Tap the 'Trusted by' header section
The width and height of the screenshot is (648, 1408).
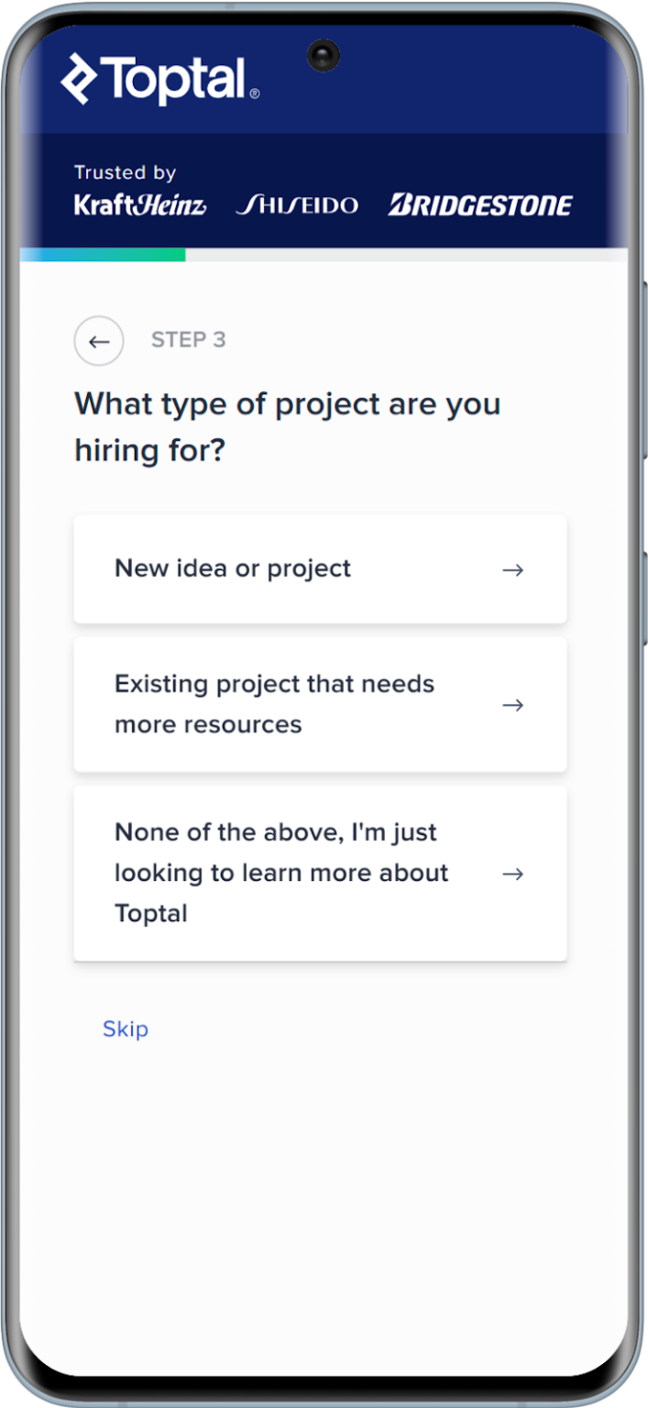point(126,172)
